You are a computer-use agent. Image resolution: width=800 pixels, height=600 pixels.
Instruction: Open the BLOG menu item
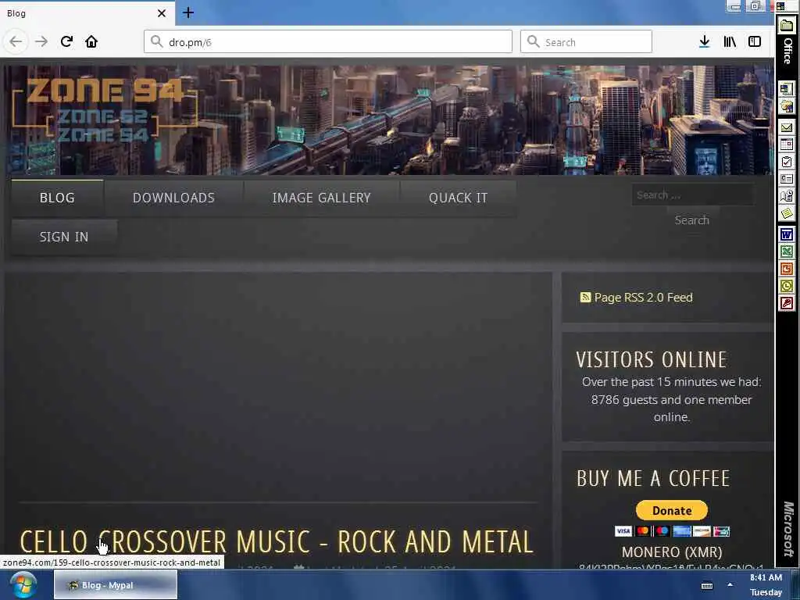57,198
